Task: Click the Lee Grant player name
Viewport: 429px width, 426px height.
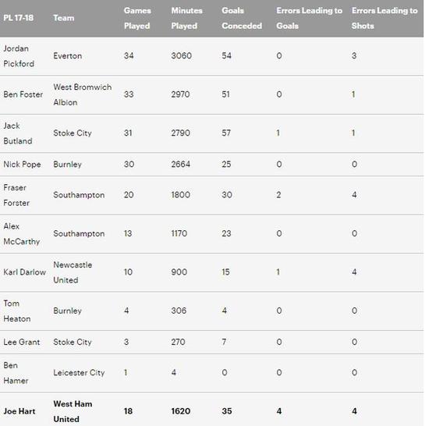Action: pos(21,342)
